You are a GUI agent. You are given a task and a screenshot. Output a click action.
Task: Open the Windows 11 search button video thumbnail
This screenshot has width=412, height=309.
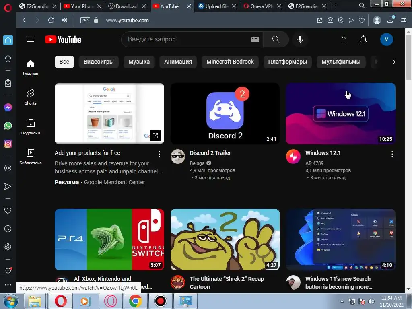pos(340,239)
